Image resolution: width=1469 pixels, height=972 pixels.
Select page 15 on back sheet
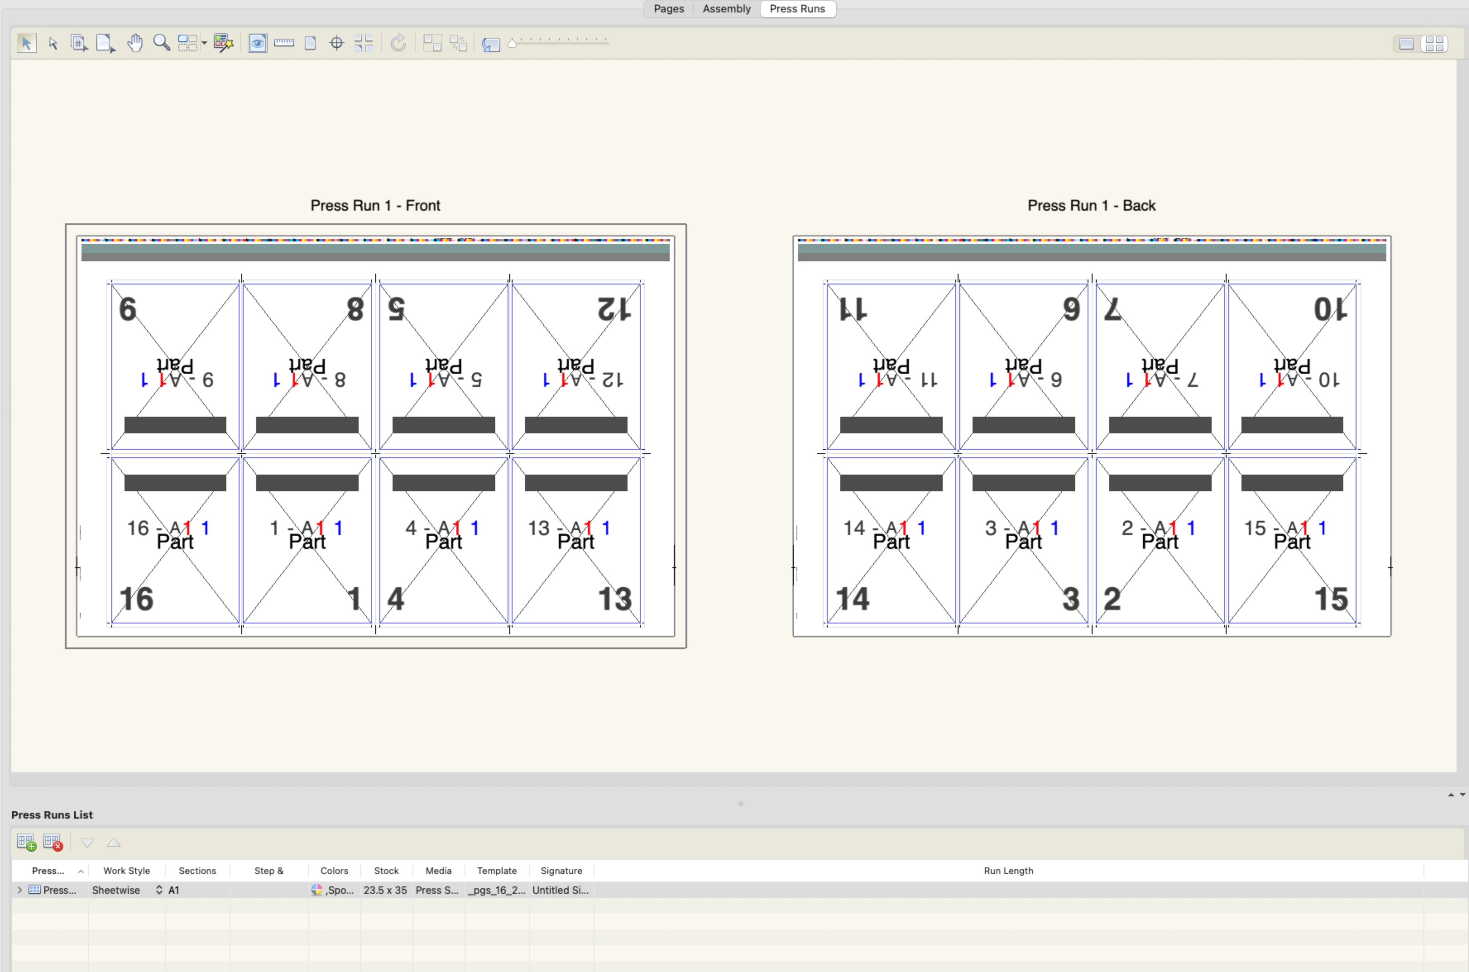click(1292, 540)
